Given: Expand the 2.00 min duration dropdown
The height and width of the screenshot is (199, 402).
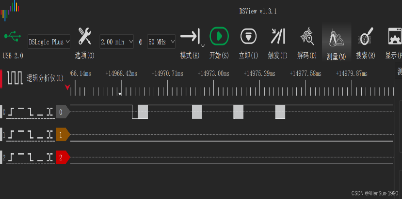Looking at the screenshot, I should pyautogui.click(x=116, y=42).
